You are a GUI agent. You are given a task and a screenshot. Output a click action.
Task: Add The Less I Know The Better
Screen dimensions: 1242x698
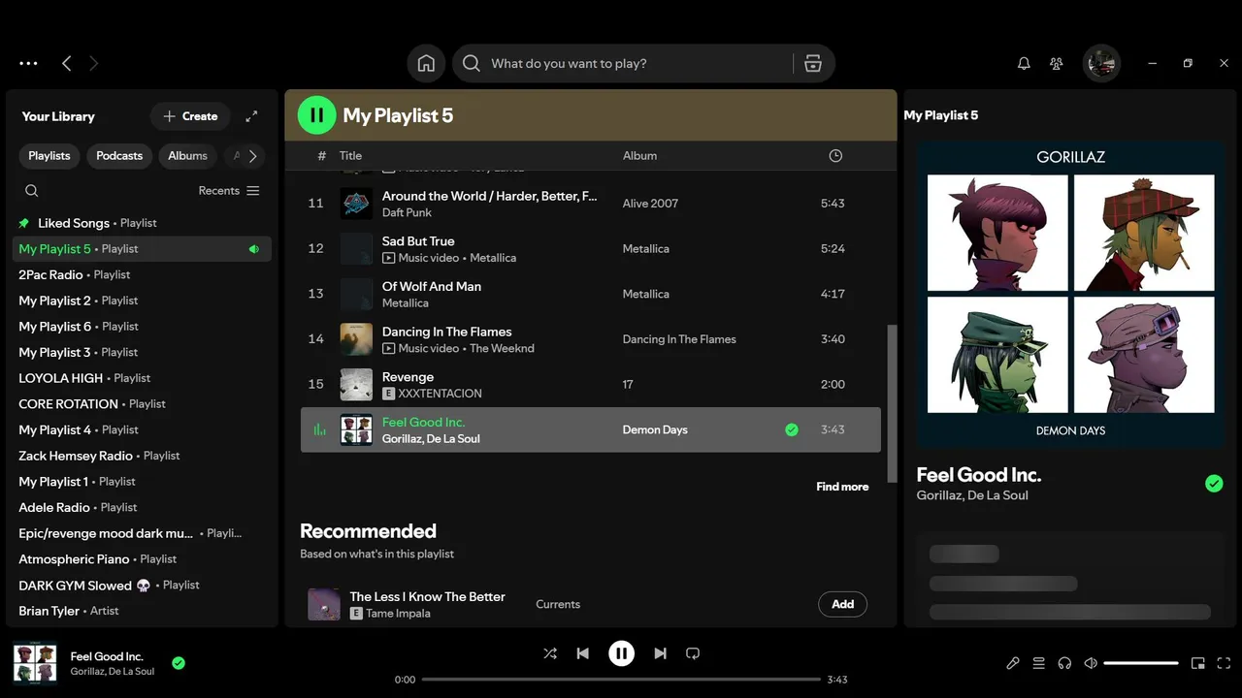click(x=842, y=604)
